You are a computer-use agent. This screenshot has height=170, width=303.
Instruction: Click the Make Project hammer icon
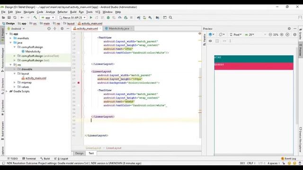(35, 17)
